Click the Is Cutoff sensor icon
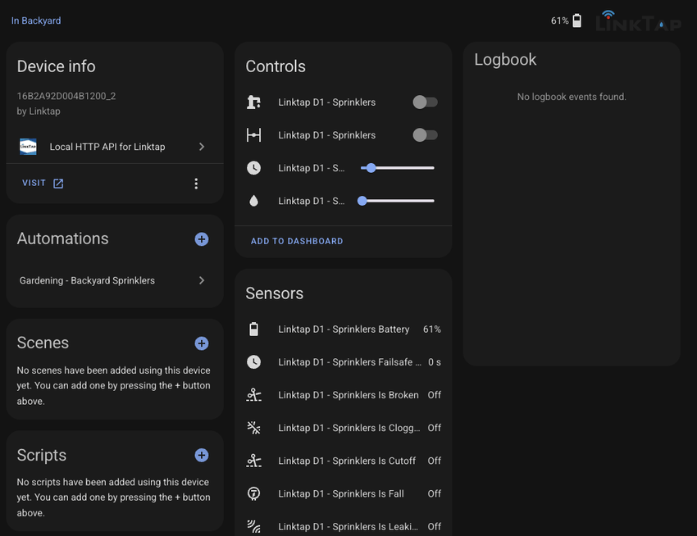This screenshot has width=697, height=536. click(254, 461)
